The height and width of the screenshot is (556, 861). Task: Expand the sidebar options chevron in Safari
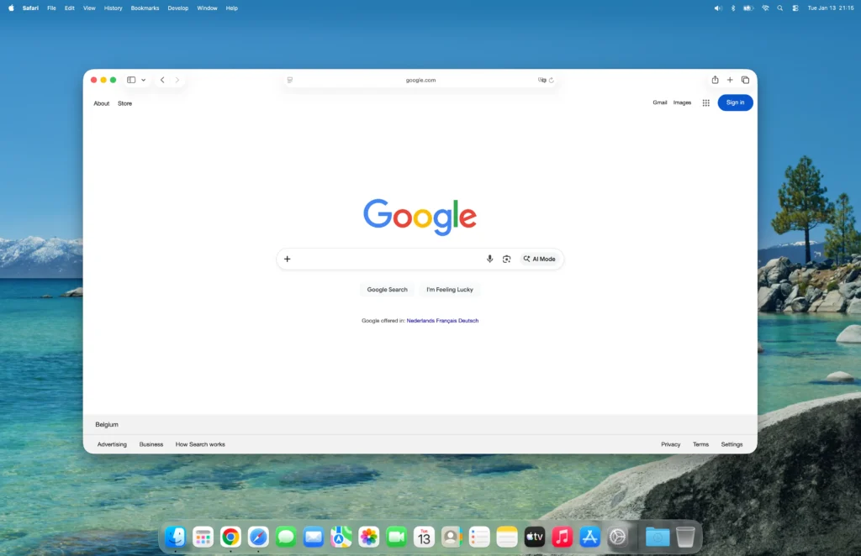(x=143, y=80)
